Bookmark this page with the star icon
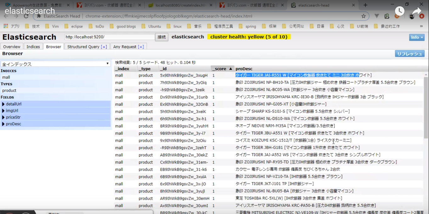Screen dimensions: 429x214 (x=364, y=16)
